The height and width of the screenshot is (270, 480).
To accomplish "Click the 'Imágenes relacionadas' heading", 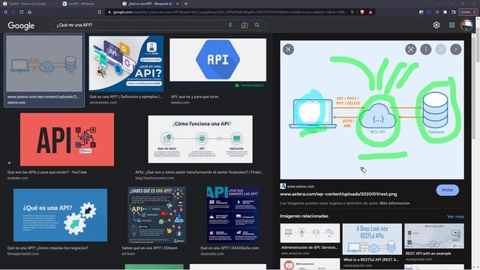I will [x=304, y=216].
